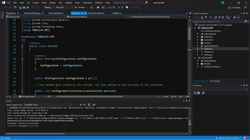This screenshot has width=250, height=140.
Task: Toggle Track Active Item button in Solution Explorer
Action: (228, 17)
